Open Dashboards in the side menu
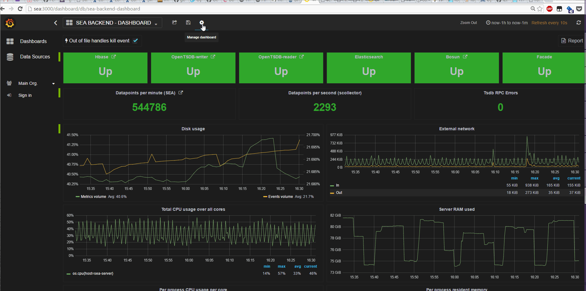The width and height of the screenshot is (586, 291). click(x=33, y=41)
